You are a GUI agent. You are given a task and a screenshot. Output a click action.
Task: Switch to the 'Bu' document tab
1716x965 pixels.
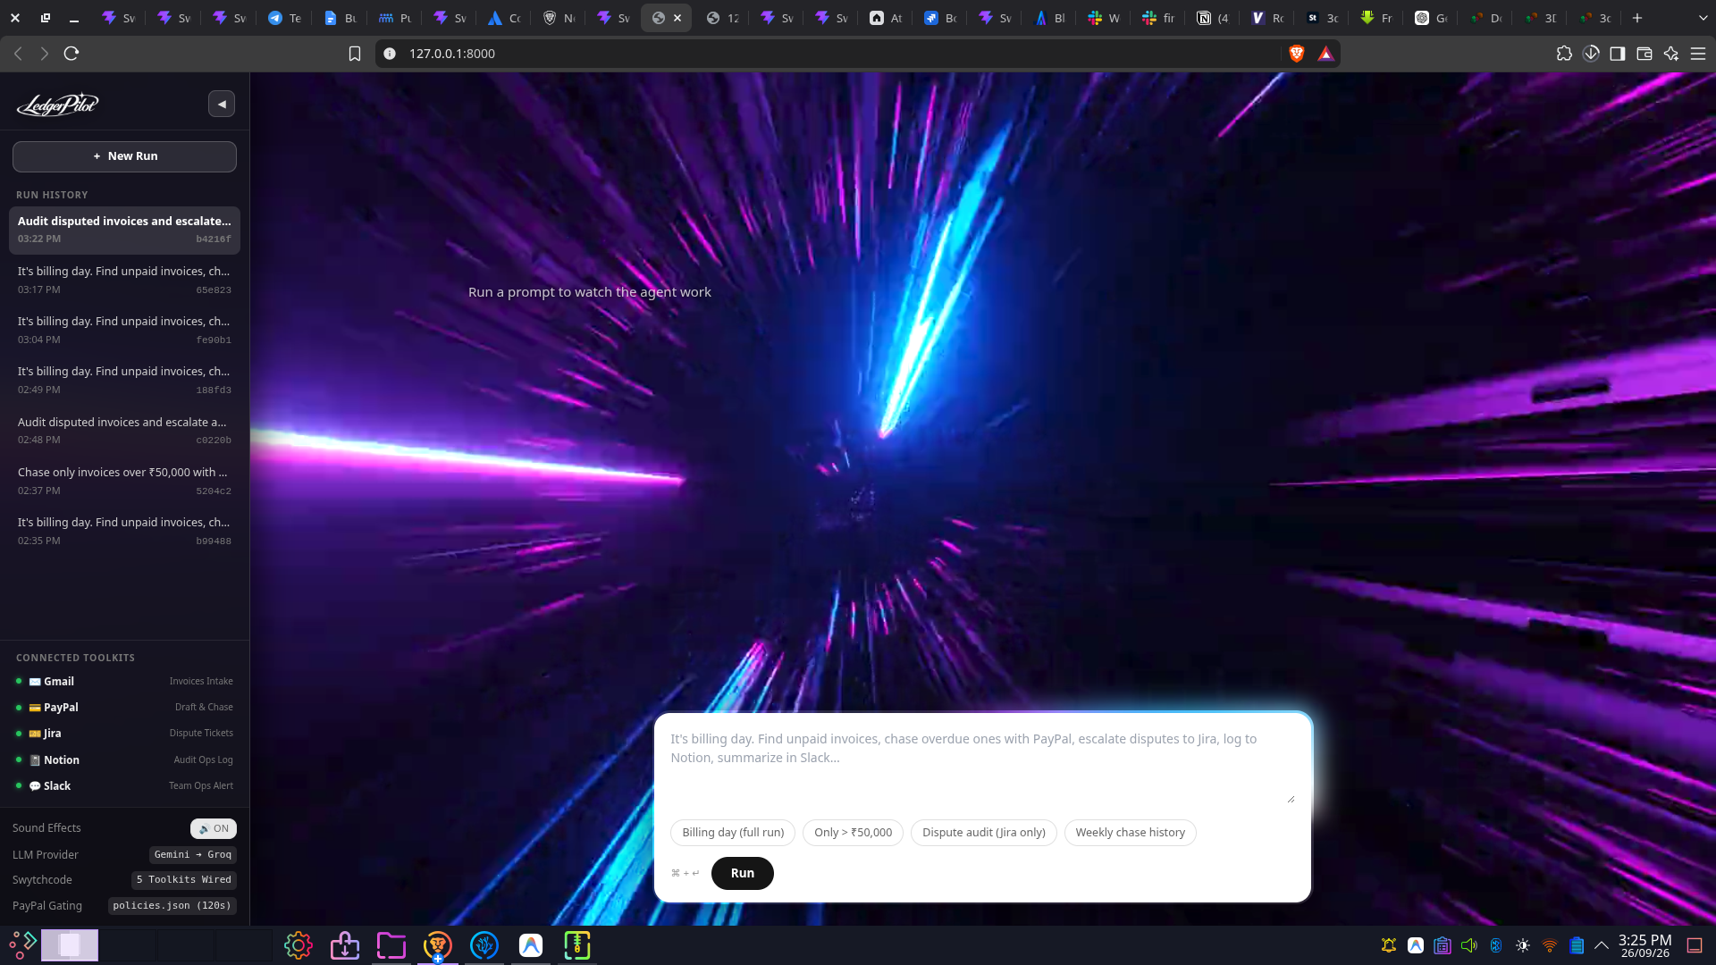point(340,18)
